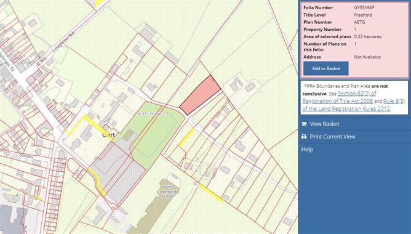Click the Georges St street label
This screenshot has height=234, width=411.
pos(7,62)
